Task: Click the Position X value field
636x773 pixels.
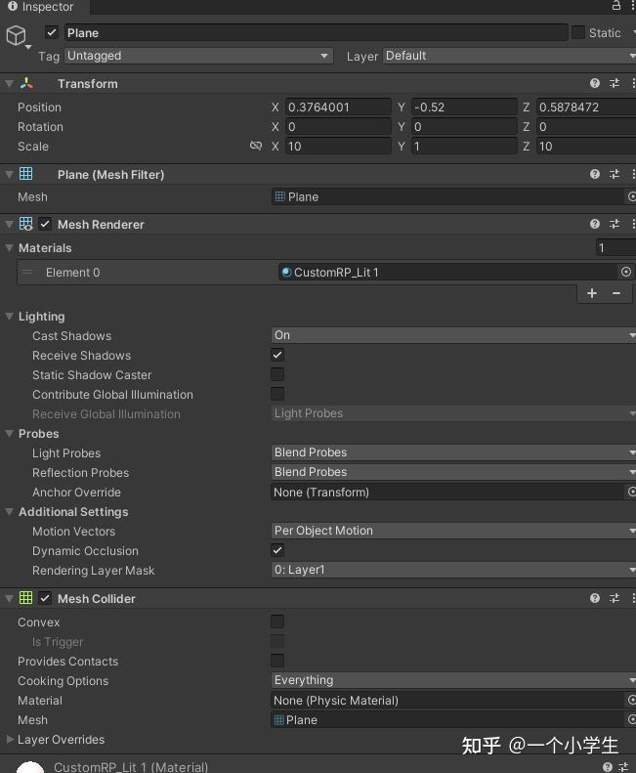Action: click(338, 107)
